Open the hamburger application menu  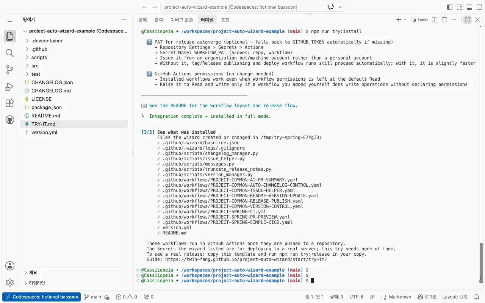10,22
